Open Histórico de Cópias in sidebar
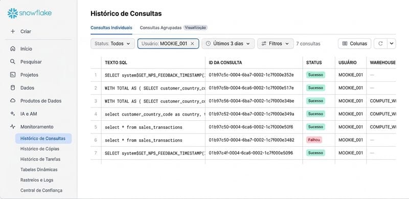This screenshot has width=409, height=199. tap(40, 149)
